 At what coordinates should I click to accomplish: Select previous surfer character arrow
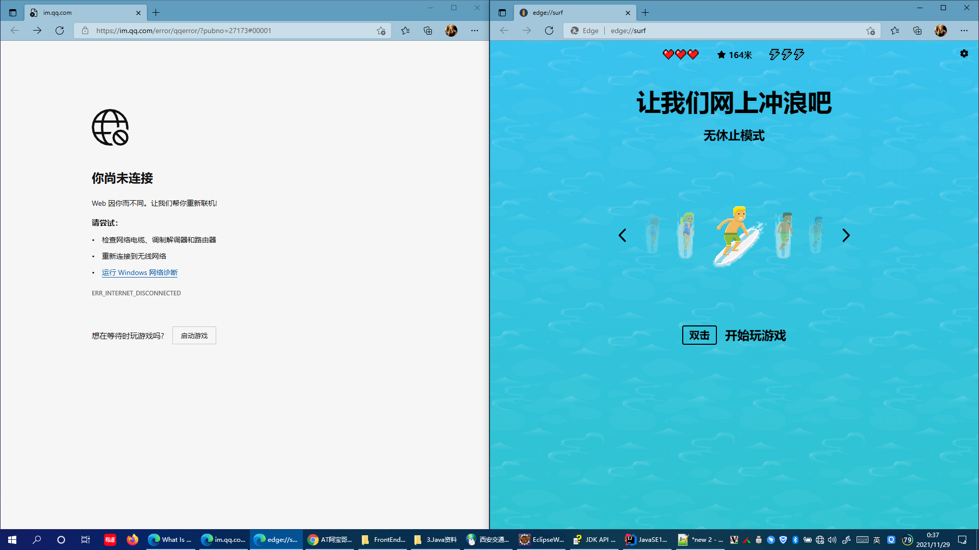click(x=622, y=235)
